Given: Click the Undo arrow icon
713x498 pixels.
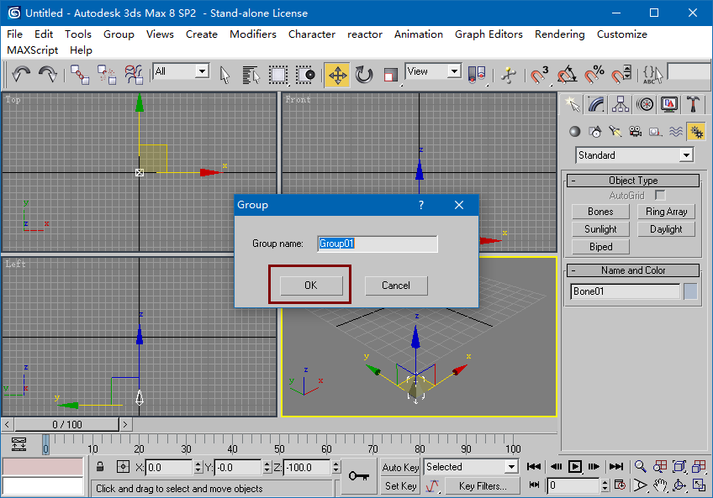Looking at the screenshot, I should pos(20,74).
